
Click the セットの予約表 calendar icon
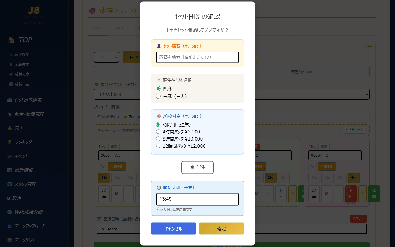[x=10, y=100]
